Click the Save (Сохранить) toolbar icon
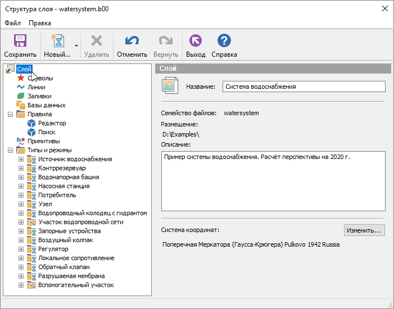394x309 pixels. [20, 41]
